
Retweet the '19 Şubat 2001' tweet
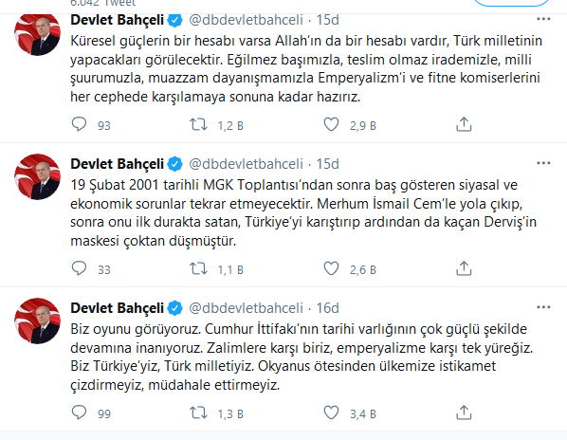pos(198,268)
